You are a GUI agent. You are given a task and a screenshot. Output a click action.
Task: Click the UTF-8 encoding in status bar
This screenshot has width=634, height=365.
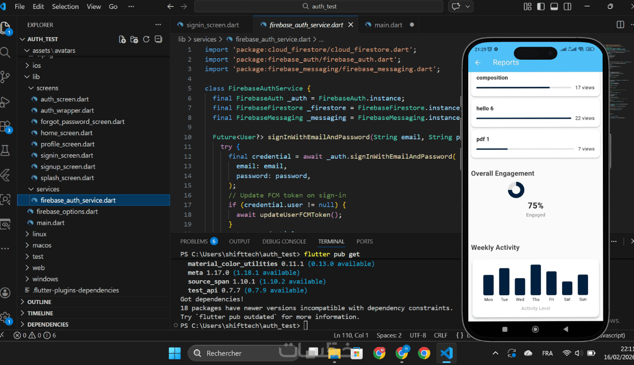click(417, 335)
